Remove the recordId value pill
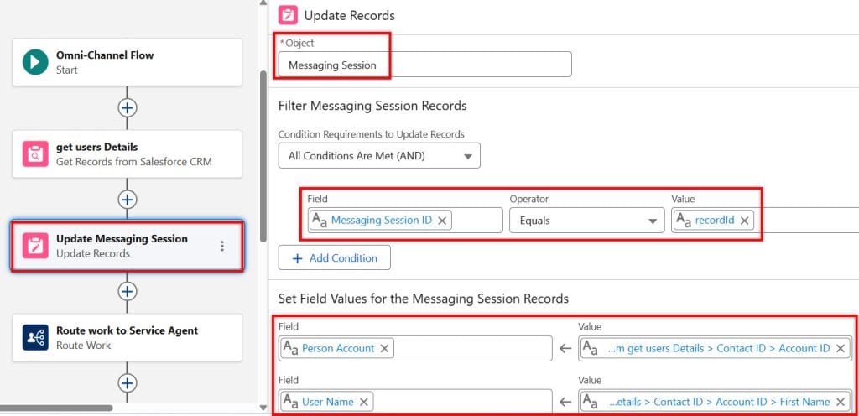 point(745,221)
